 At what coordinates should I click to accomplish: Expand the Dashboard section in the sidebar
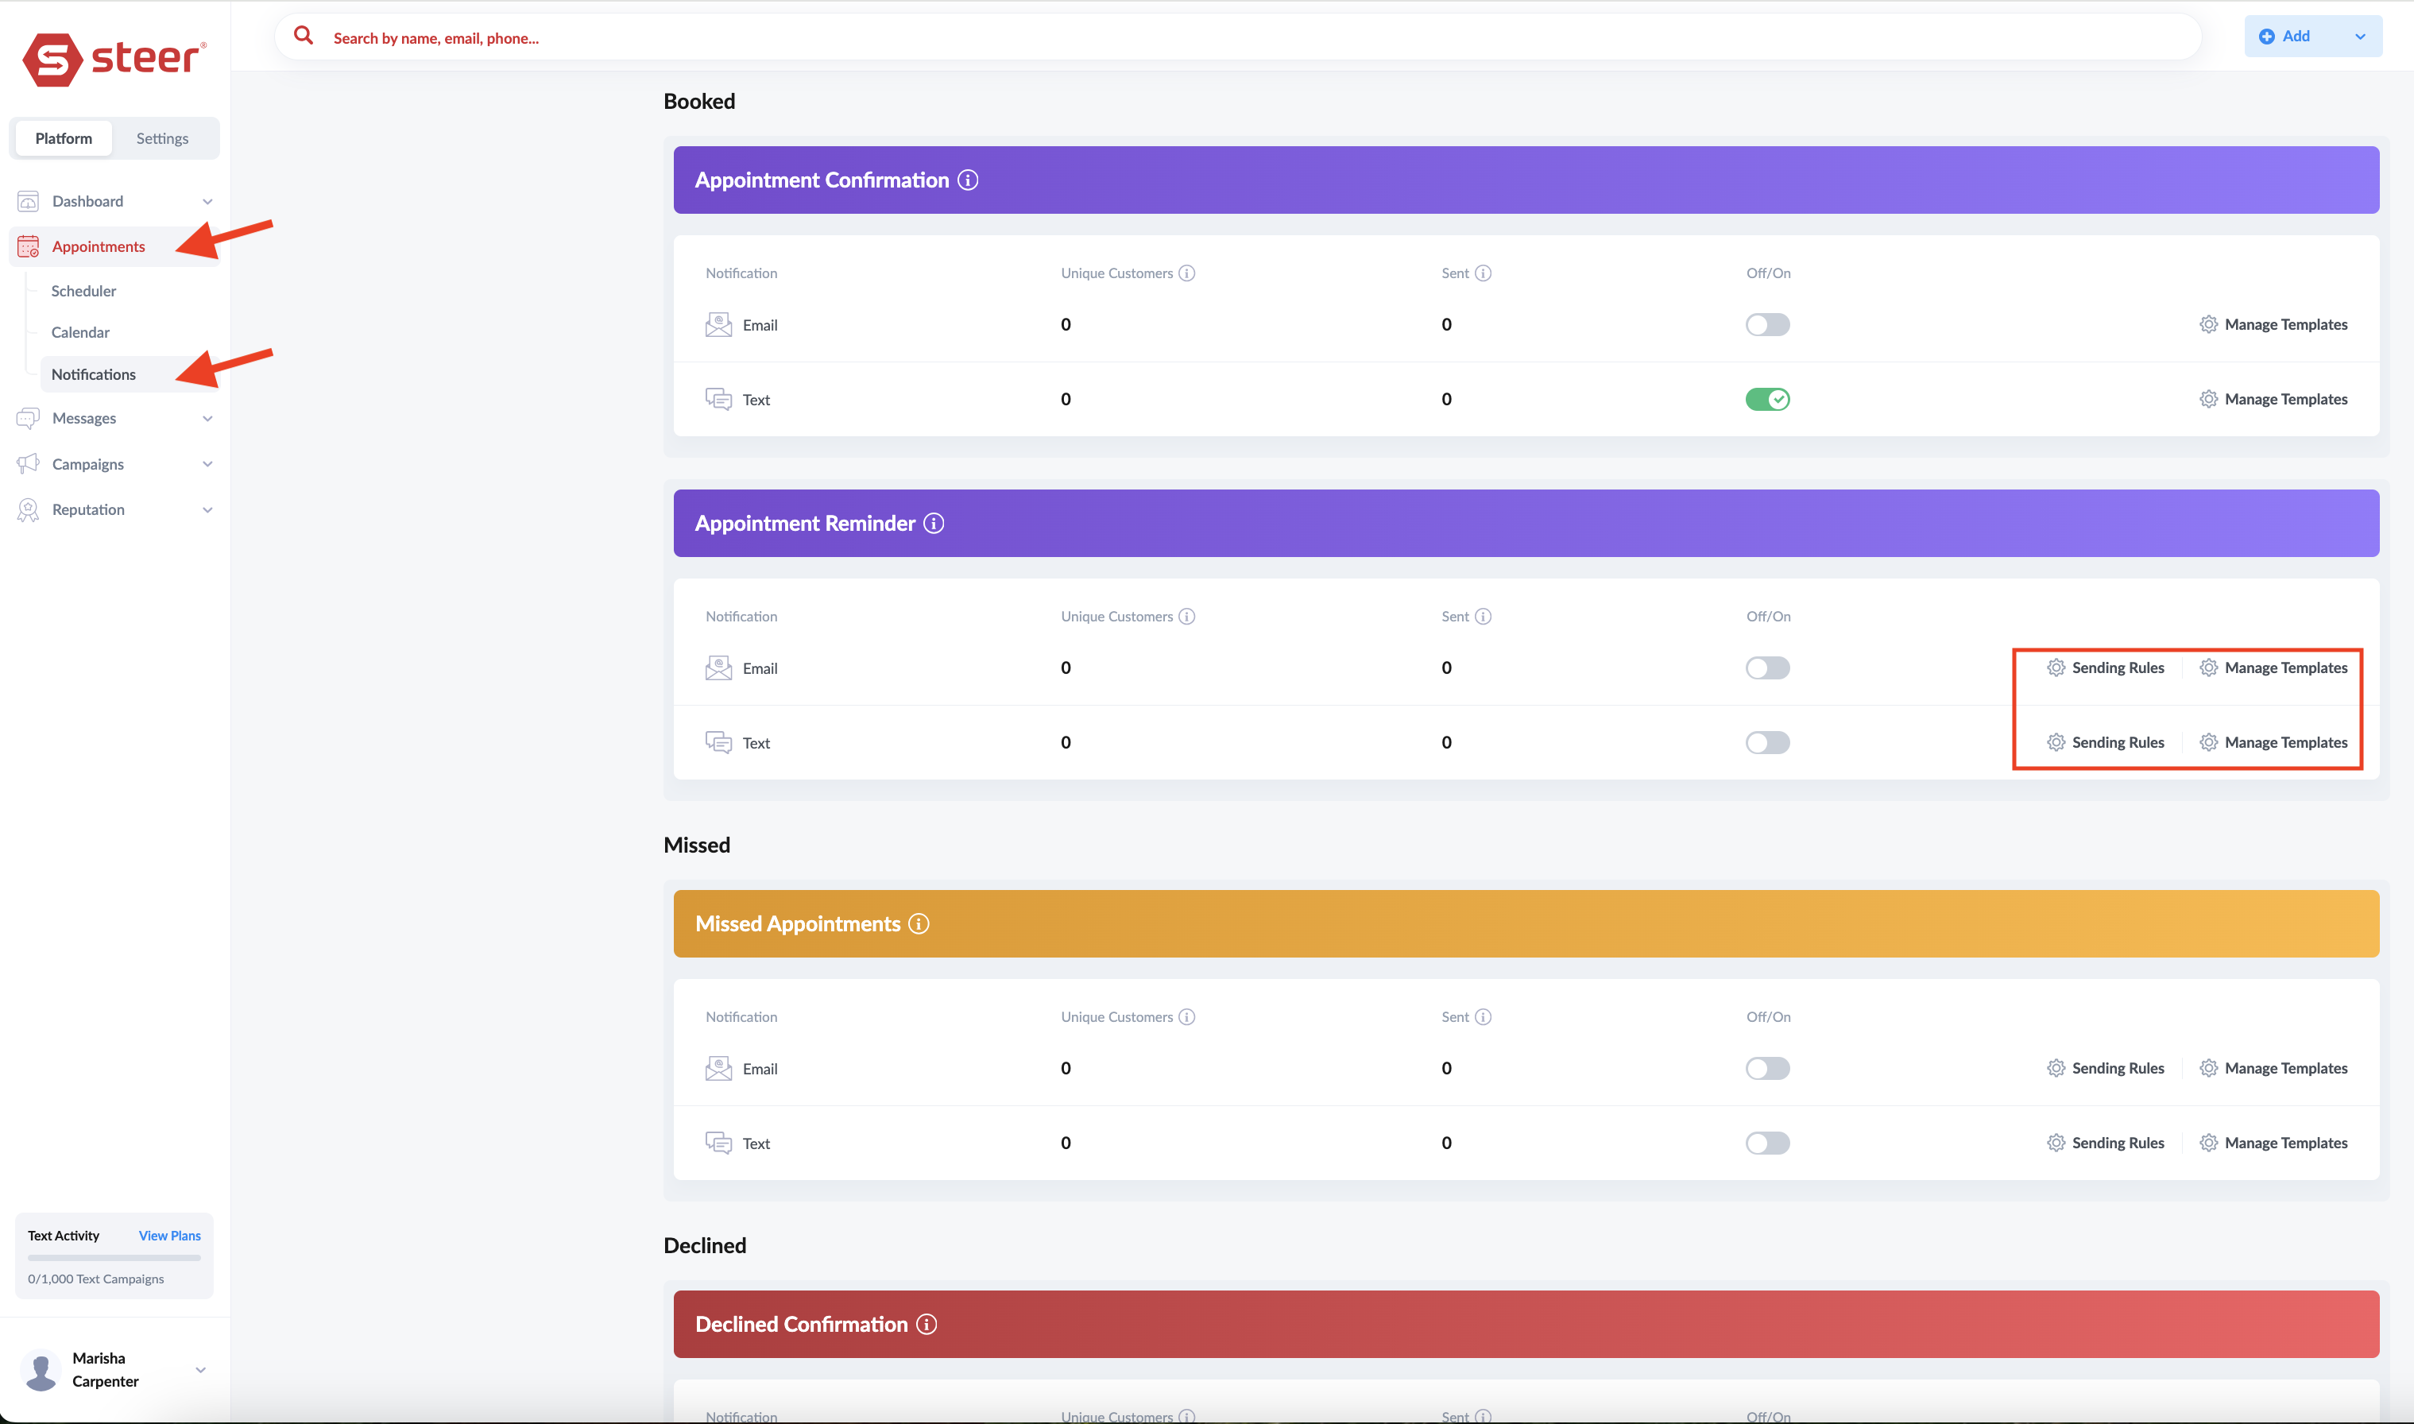click(207, 200)
